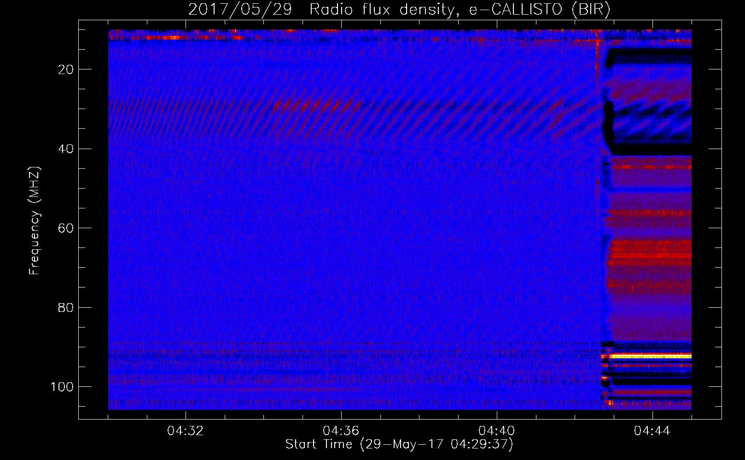This screenshot has height=460, width=745.
Task: Click the 04:44 time tick label
Action: click(x=652, y=431)
